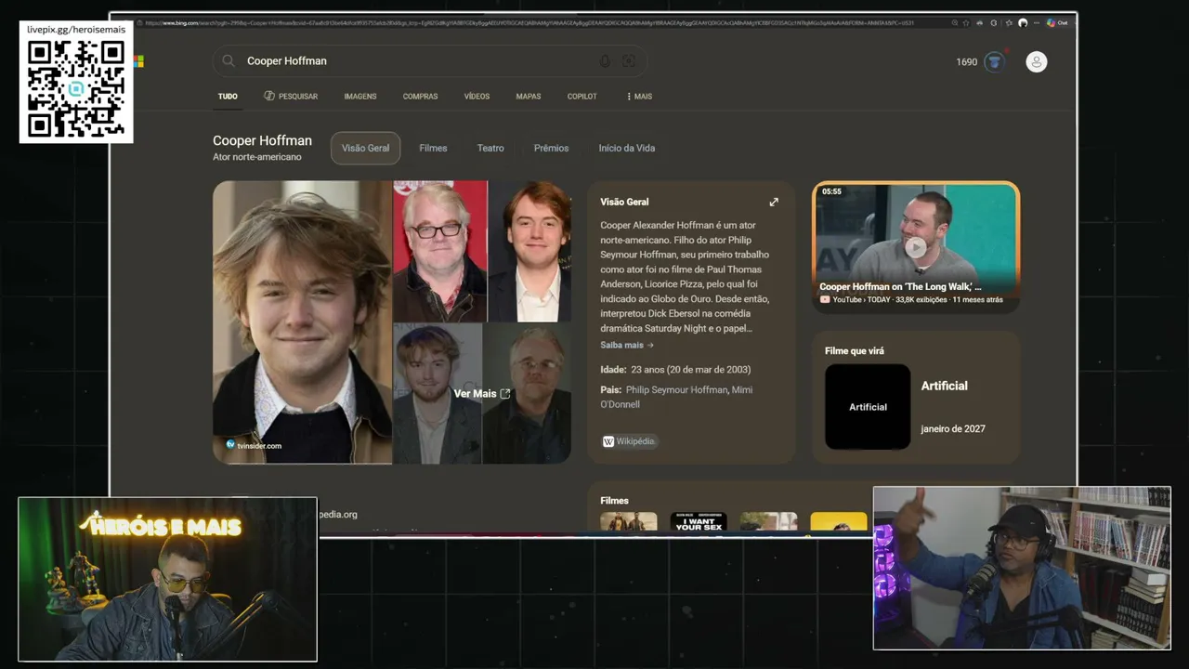Open visual search camera icon
The image size is (1189, 669).
[x=629, y=61]
